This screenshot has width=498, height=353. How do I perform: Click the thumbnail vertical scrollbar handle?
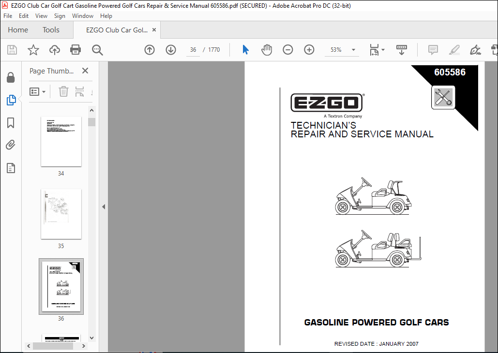pyautogui.click(x=92, y=122)
